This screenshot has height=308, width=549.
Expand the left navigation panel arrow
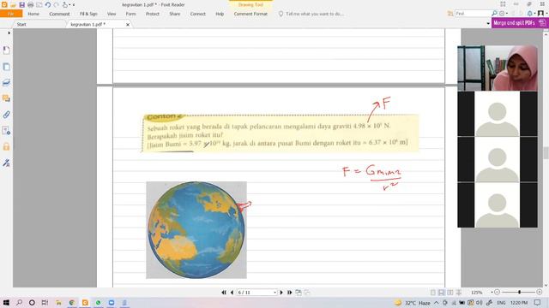[x=9, y=33]
